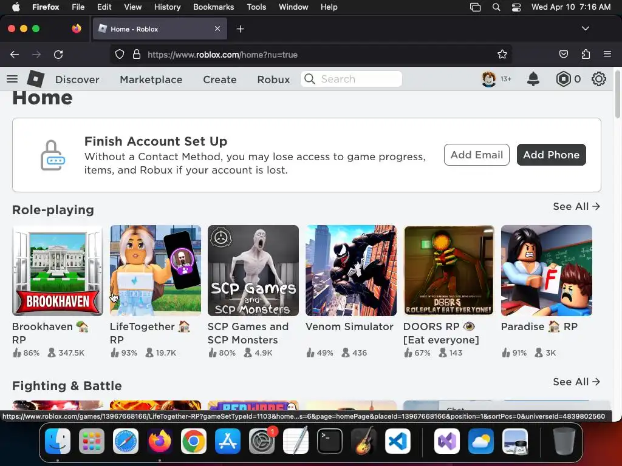
Task: Open the user avatar profile icon
Action: tap(489, 79)
